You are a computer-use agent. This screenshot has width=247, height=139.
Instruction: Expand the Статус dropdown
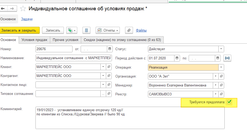pos(222,49)
